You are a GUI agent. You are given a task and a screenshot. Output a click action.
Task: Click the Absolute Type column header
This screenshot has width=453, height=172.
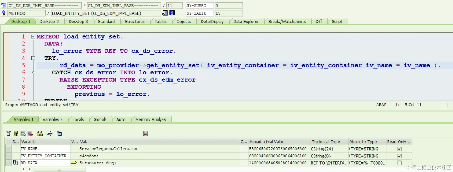coord(367,142)
